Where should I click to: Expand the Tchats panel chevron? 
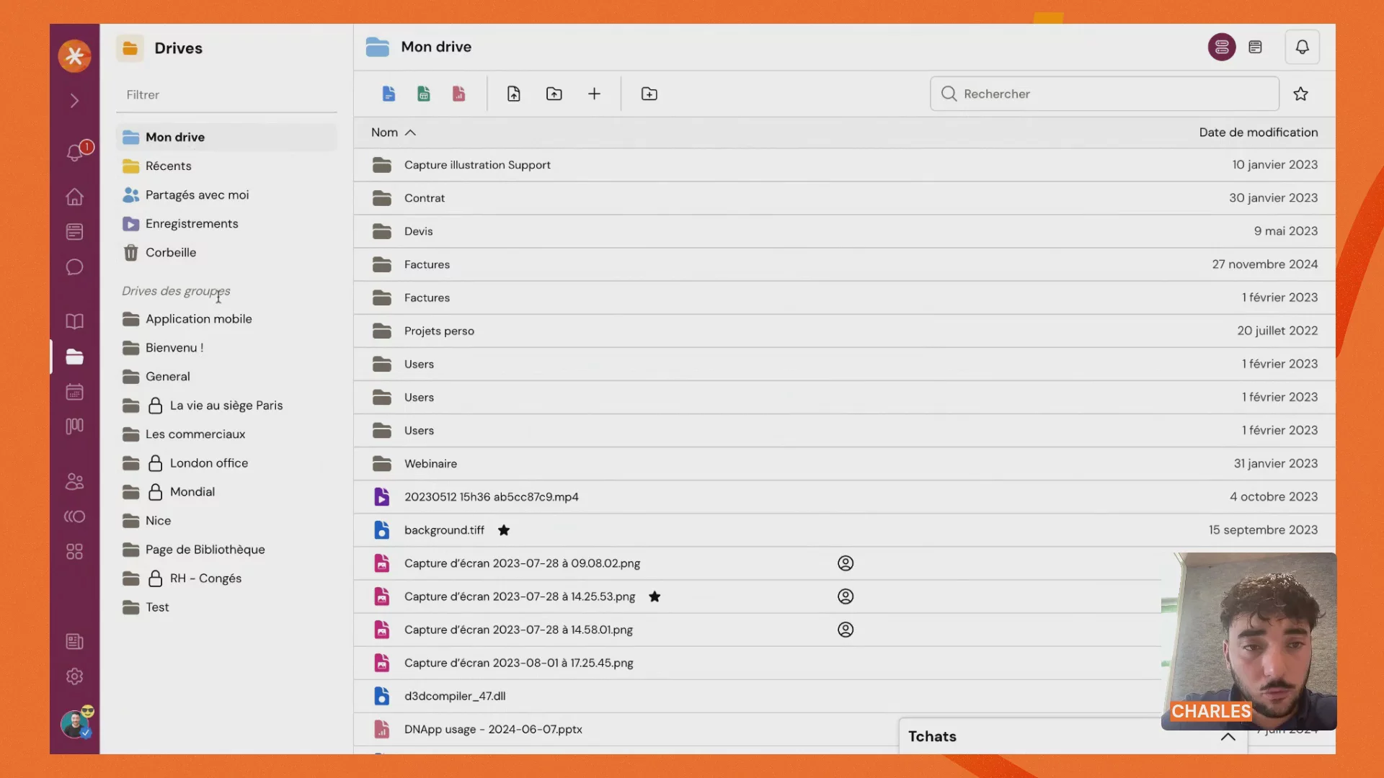1228,737
